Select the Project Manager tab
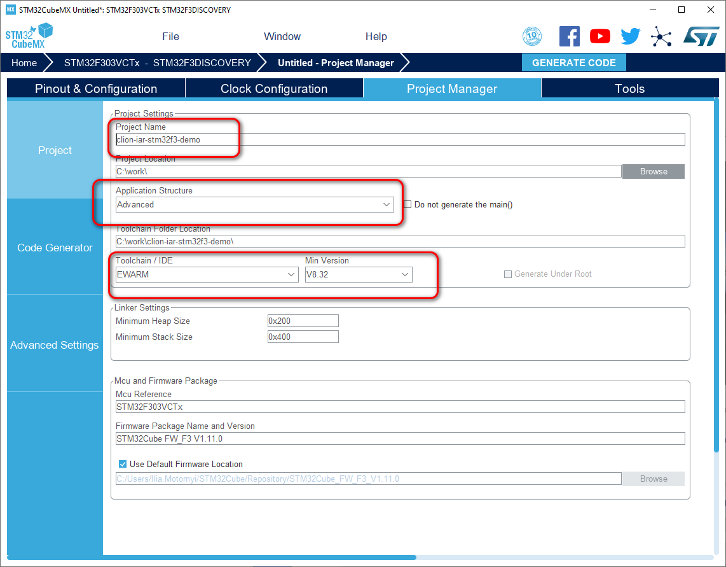This screenshot has height=567, width=726. pos(452,88)
